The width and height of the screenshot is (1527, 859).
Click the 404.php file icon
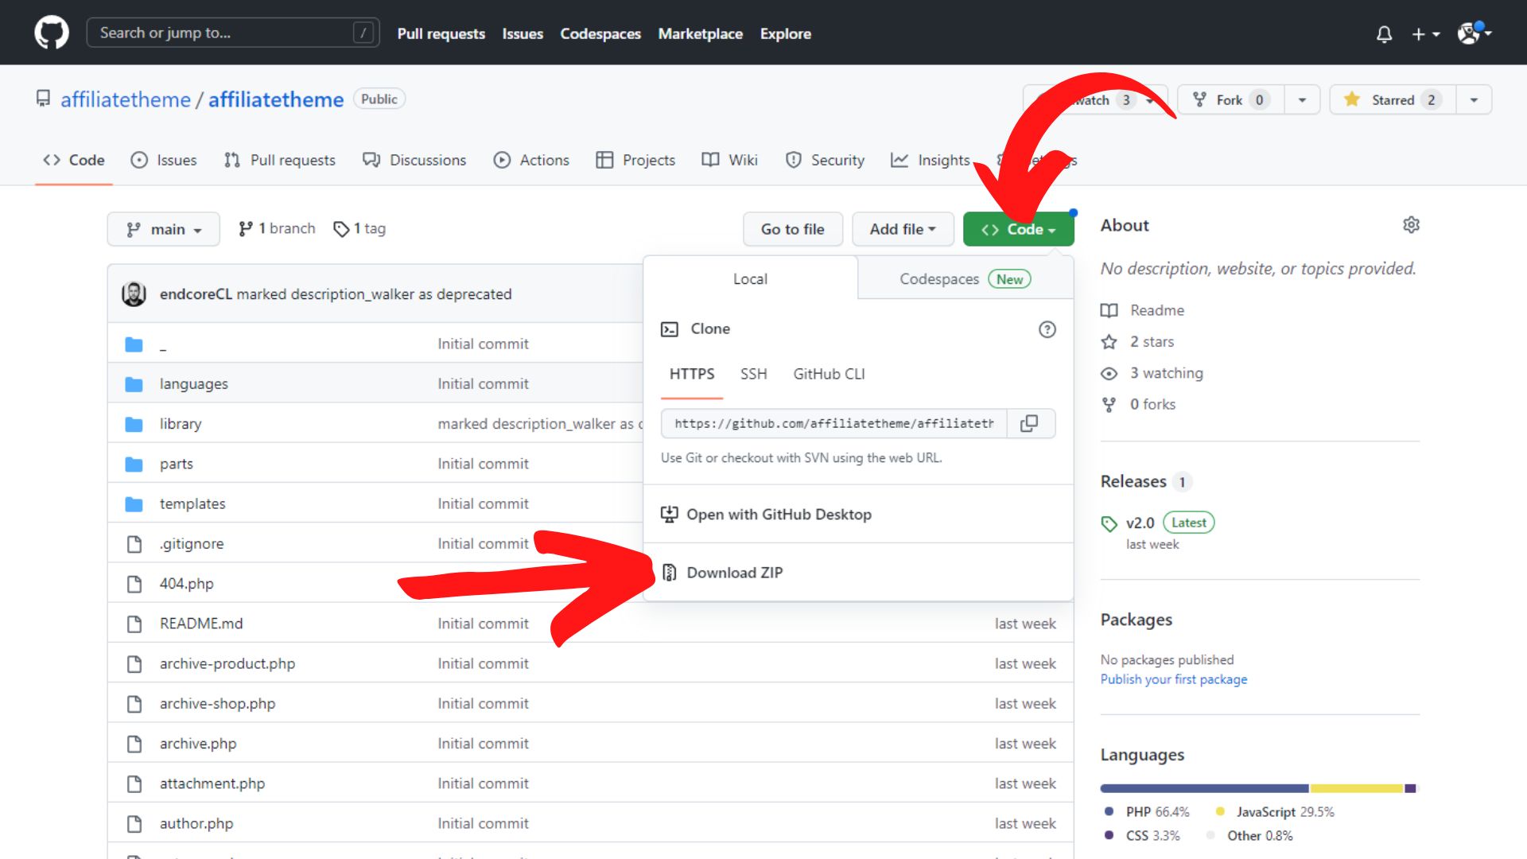click(134, 584)
